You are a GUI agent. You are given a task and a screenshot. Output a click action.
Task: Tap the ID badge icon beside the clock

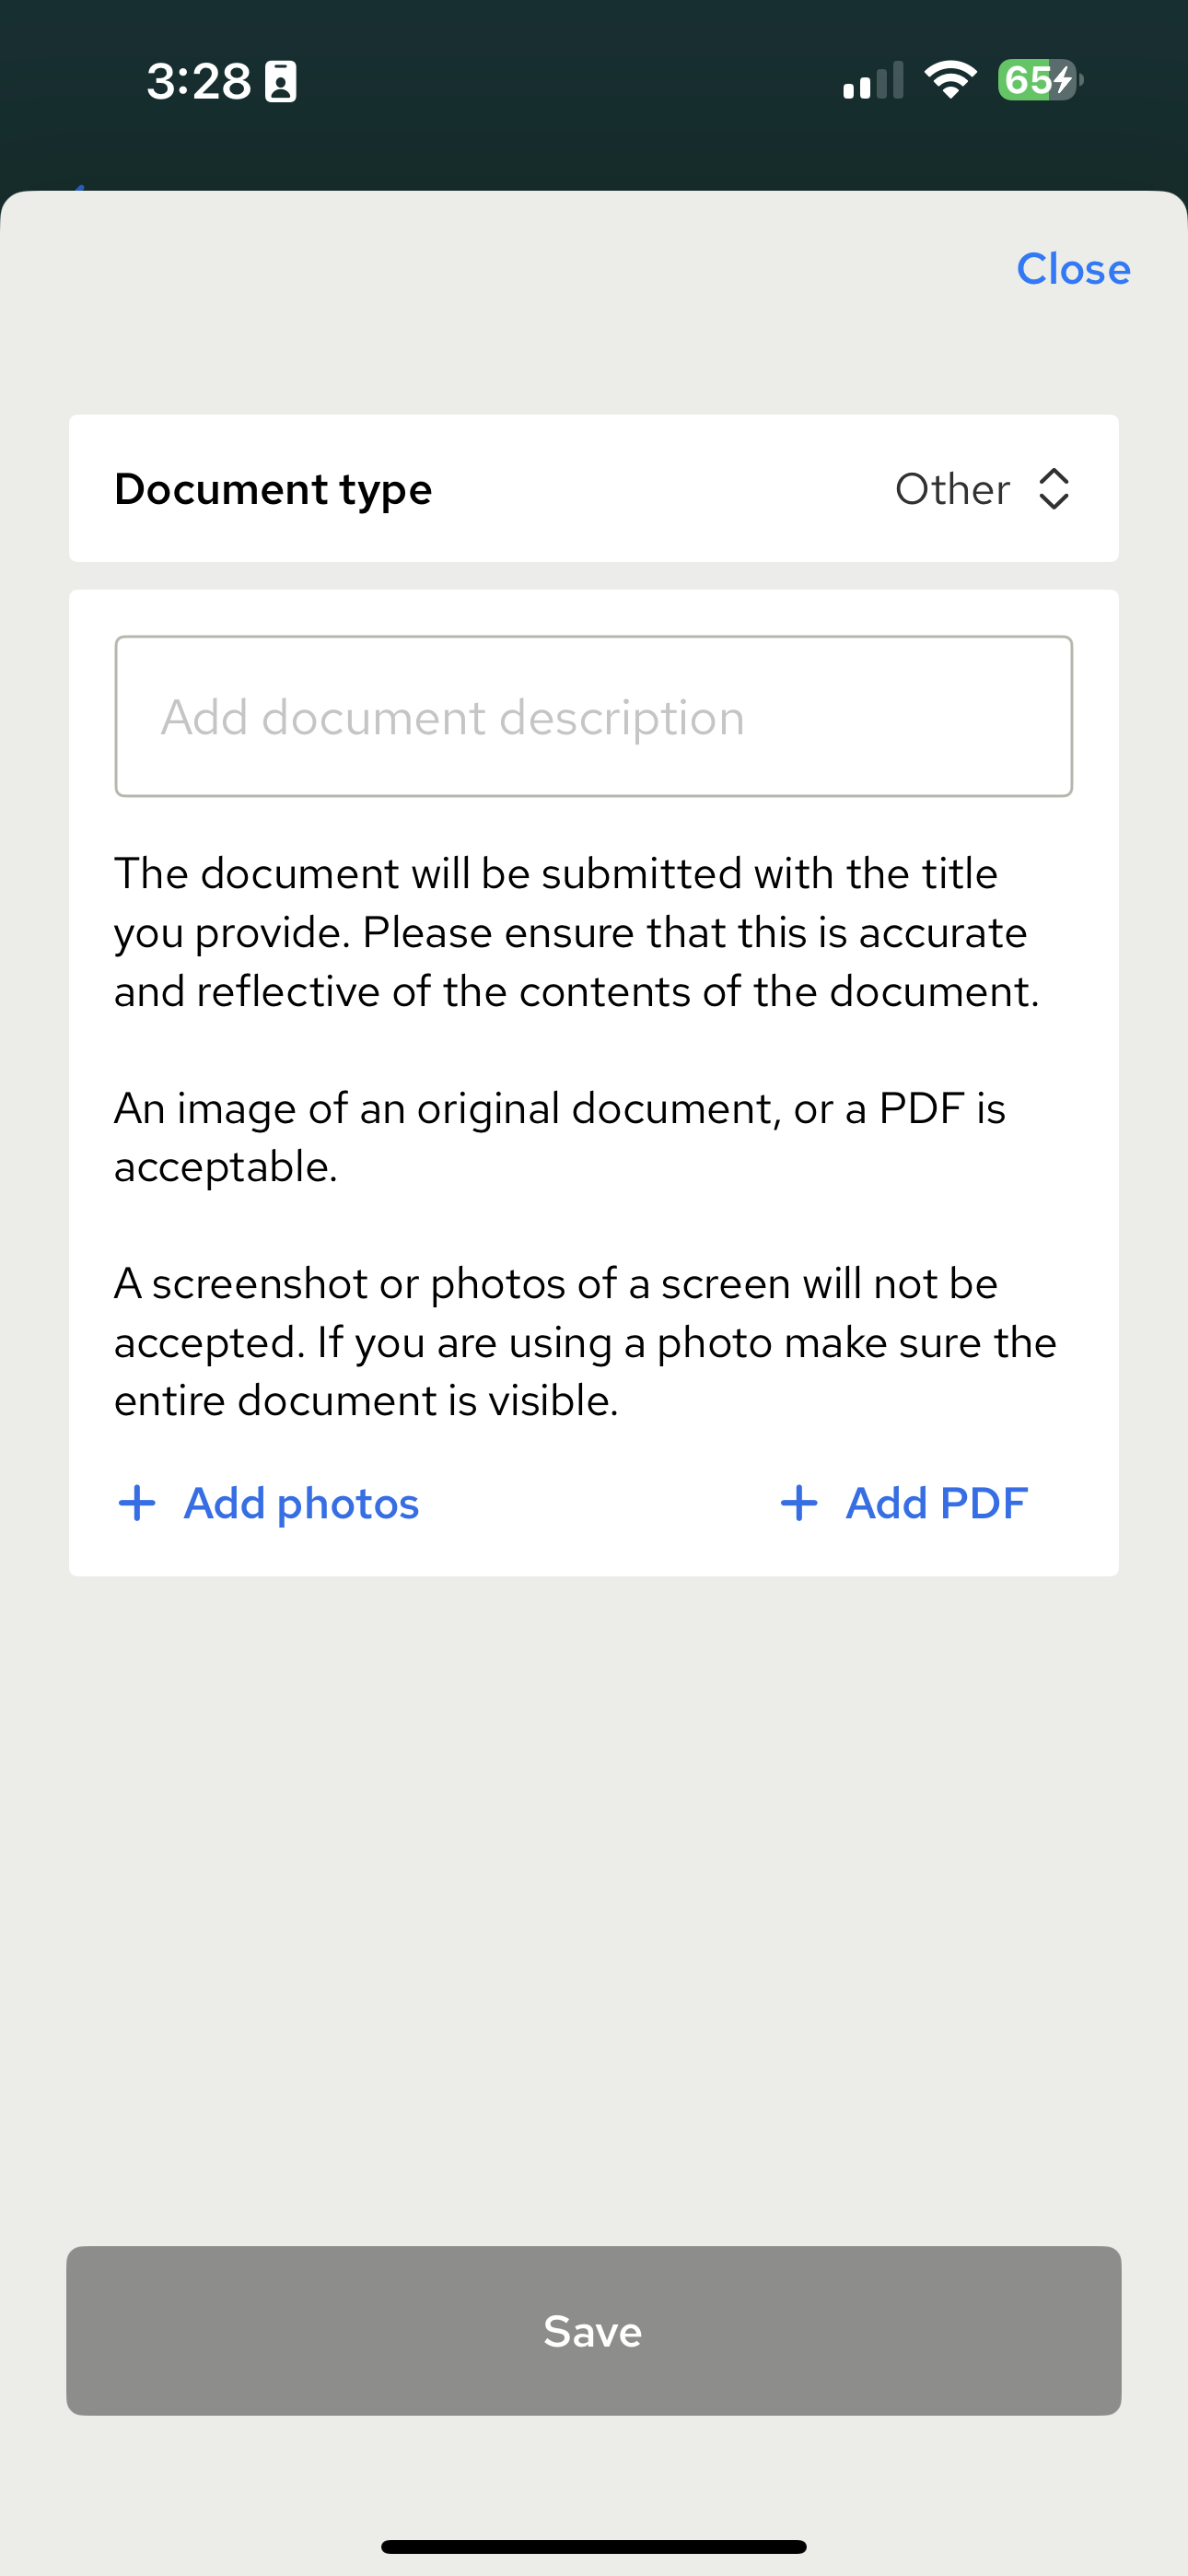[280, 81]
